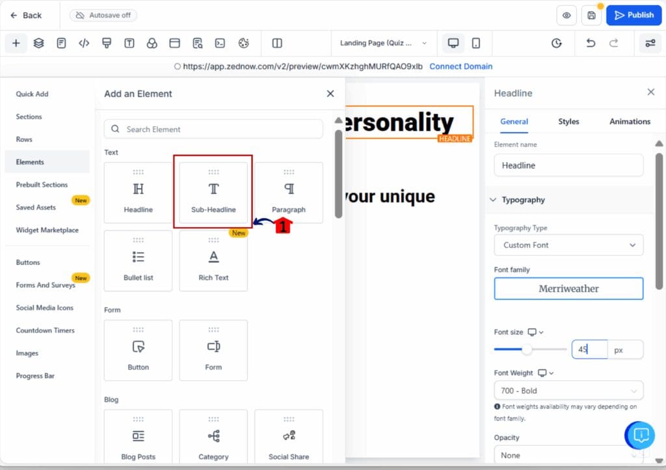The width and height of the screenshot is (666, 470).
Task: Collapse the Typography section
Action: pyautogui.click(x=493, y=200)
